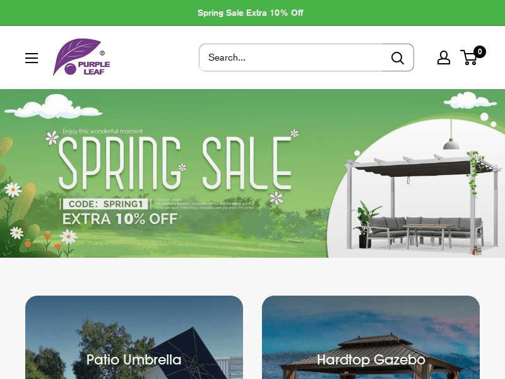
Task: Click the Patio Umbrella title text
Action: 134,359
